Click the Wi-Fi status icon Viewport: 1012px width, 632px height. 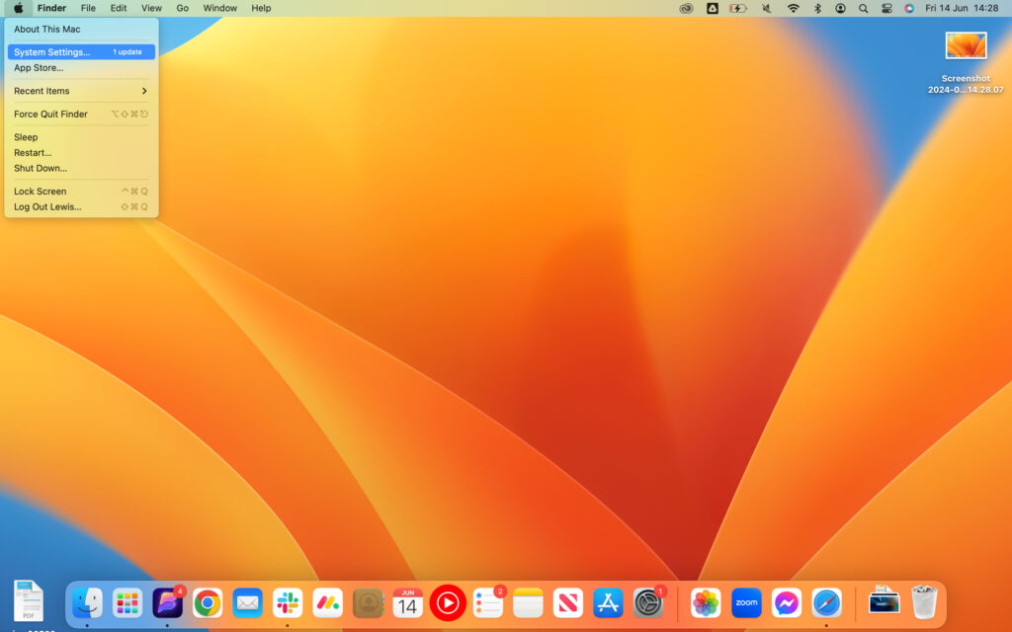794,8
